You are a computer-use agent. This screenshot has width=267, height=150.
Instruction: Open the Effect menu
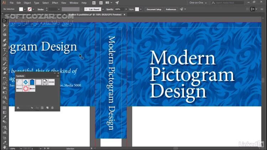[x=55, y=3]
